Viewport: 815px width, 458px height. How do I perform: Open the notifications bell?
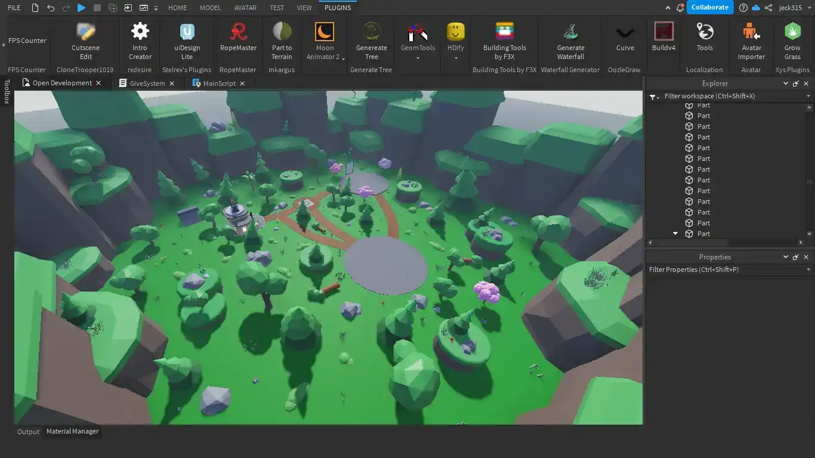[681, 8]
